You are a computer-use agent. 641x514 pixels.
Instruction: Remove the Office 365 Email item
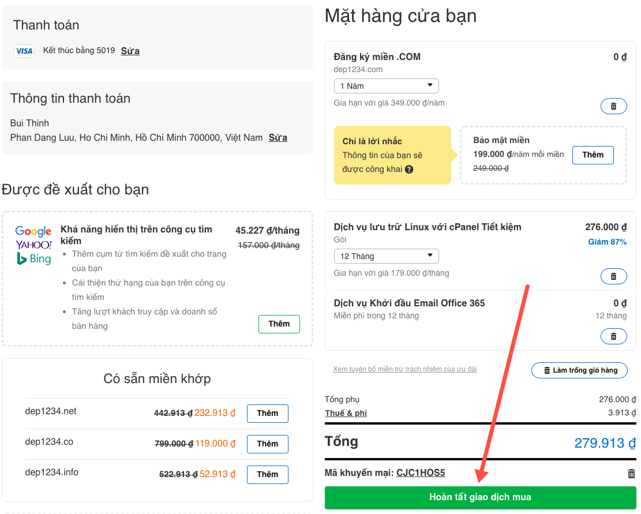(x=613, y=336)
